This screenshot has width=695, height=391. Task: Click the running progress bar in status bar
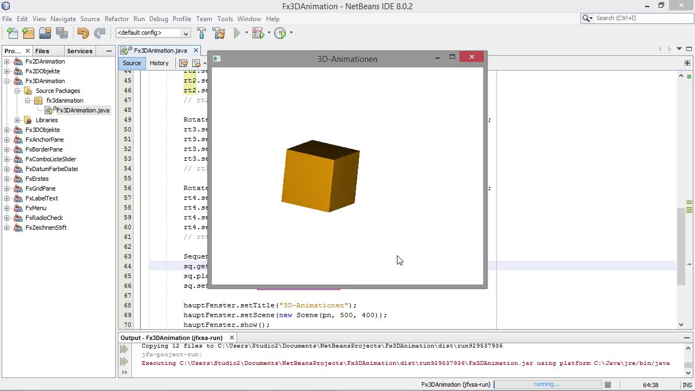pyautogui.click(x=546, y=384)
